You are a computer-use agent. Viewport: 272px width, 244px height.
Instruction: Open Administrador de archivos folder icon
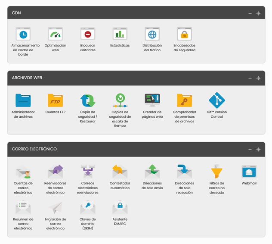[x=23, y=100]
